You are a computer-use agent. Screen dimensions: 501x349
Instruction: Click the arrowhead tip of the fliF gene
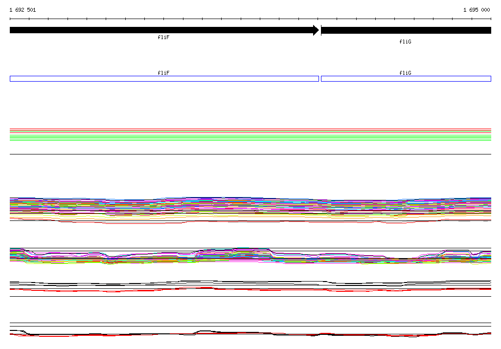pos(317,30)
